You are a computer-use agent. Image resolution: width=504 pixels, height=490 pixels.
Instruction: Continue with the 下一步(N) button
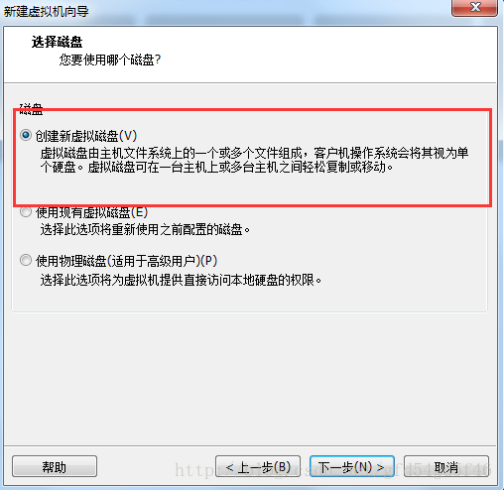coord(352,466)
